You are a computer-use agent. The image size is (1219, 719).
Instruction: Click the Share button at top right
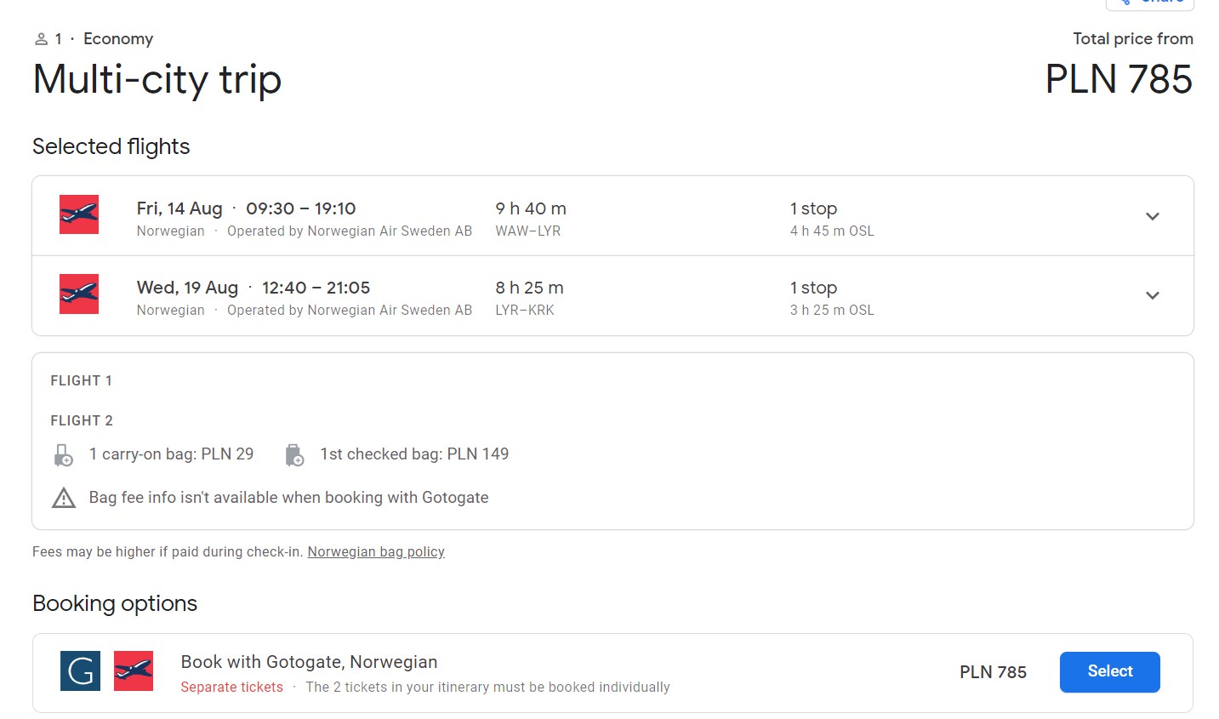1150,3
